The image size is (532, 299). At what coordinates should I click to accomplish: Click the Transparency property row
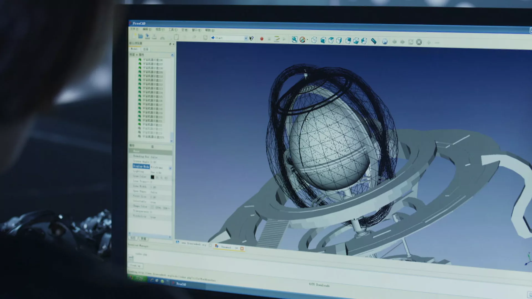tap(150, 212)
